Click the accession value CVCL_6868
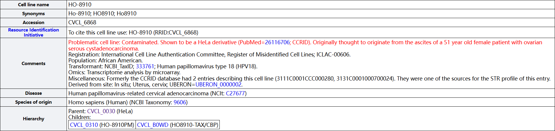The height and width of the screenshot is (131, 555). point(82,23)
